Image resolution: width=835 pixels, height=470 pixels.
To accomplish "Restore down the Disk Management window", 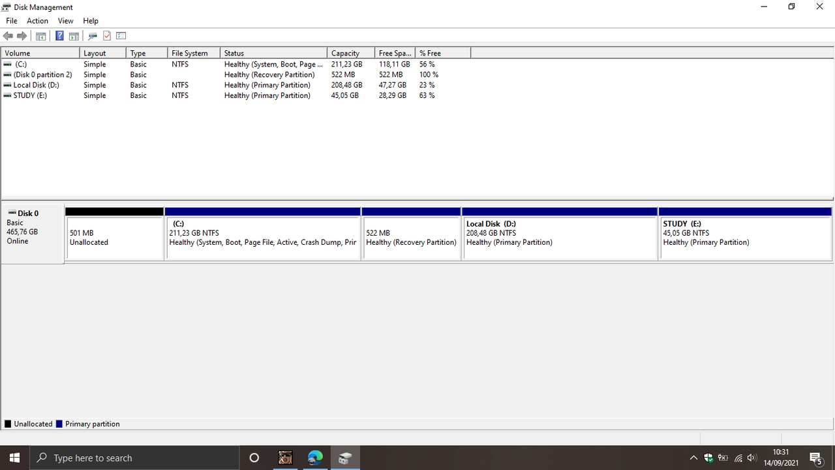I will point(791,7).
